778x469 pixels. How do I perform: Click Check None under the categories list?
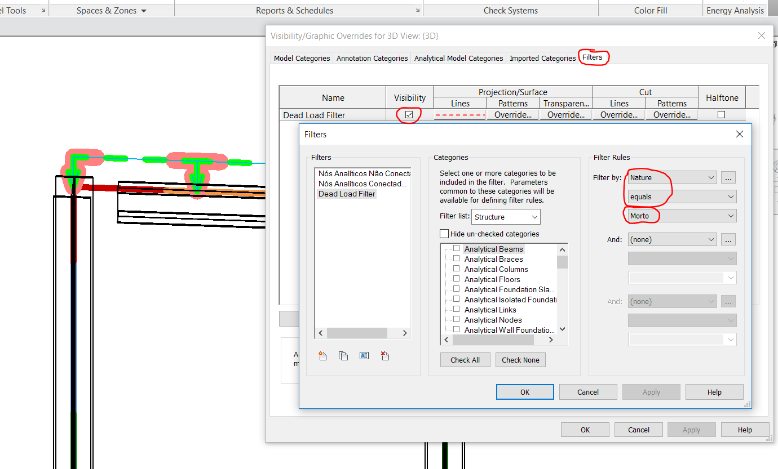point(520,360)
